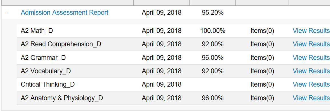Viewport: 330px width, 111px height.
Task: Click Items(0) in the Critical Thinking_D row
Action: (x=262, y=85)
